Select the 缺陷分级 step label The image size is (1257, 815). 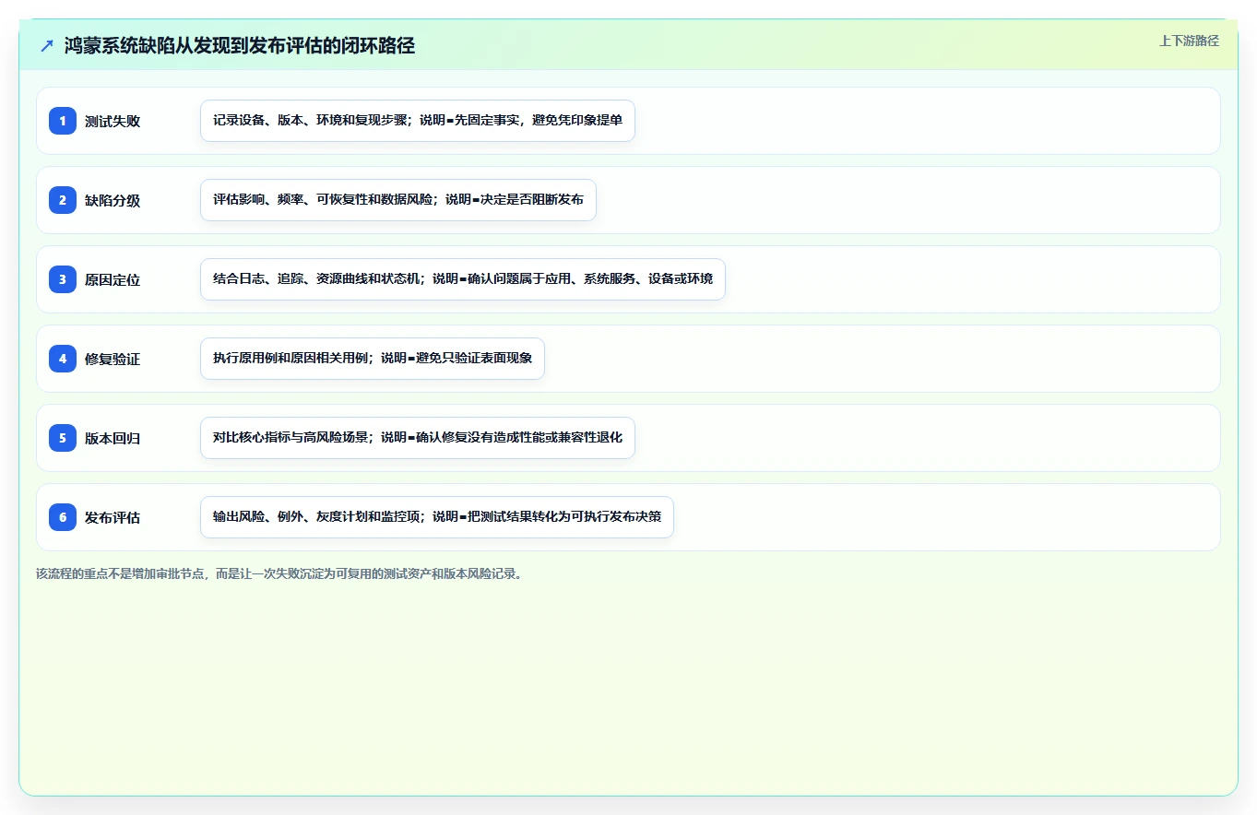pyautogui.click(x=113, y=200)
